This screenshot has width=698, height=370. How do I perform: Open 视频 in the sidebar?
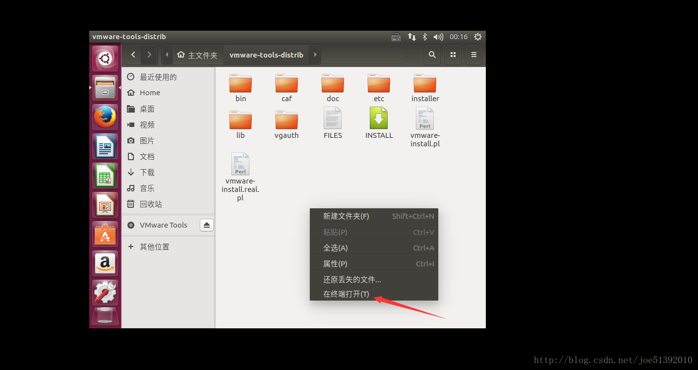[x=168, y=124]
